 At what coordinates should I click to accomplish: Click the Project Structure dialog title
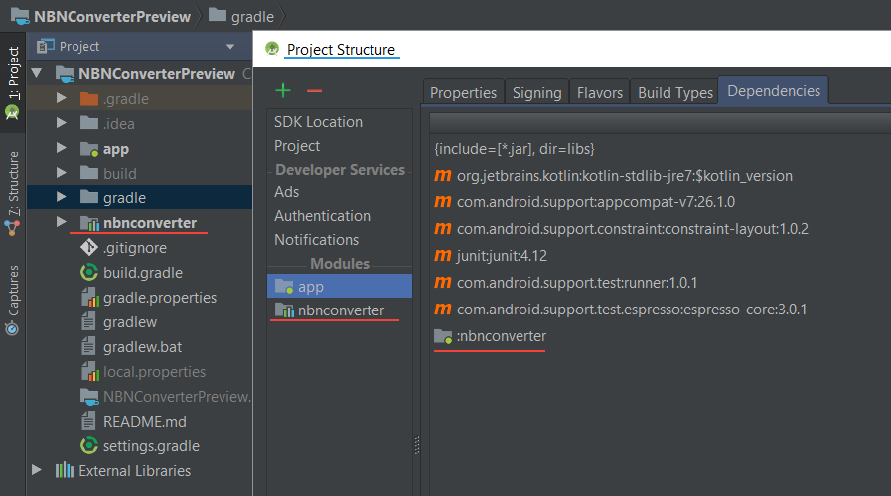tap(341, 50)
